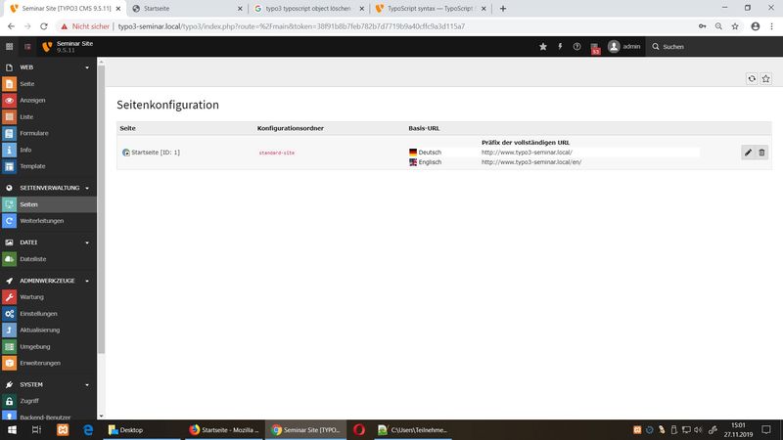Delete the Startseite site configuration
This screenshot has height=440, width=783.
pos(761,153)
